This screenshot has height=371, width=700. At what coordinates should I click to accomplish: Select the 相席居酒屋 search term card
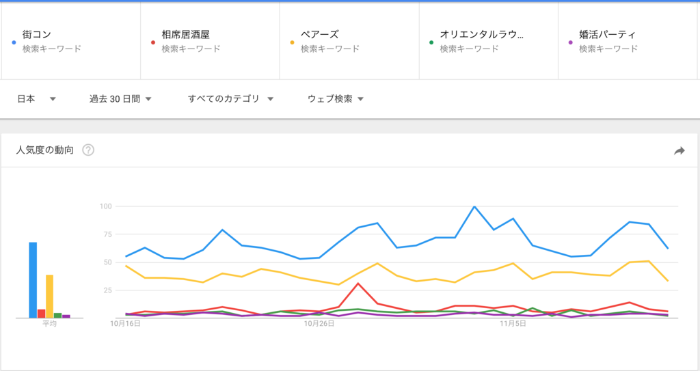tap(211, 40)
